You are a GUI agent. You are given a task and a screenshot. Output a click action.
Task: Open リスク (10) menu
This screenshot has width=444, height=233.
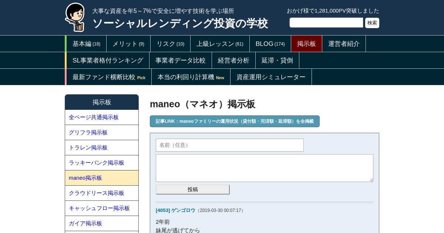point(170,44)
